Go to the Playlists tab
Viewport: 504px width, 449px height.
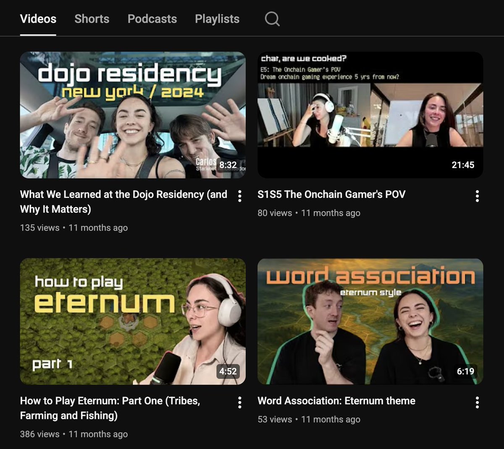click(217, 19)
